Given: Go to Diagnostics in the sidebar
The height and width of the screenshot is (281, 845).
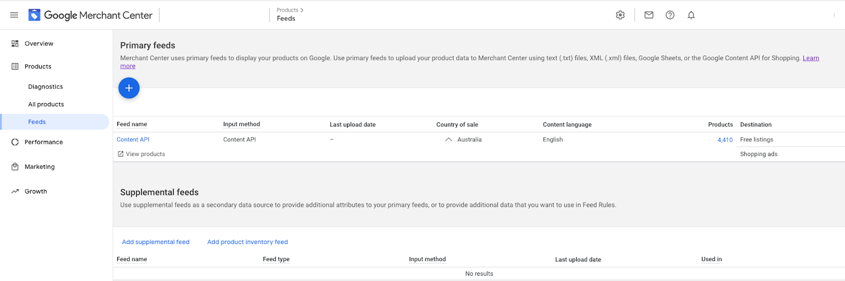Looking at the screenshot, I should [45, 87].
